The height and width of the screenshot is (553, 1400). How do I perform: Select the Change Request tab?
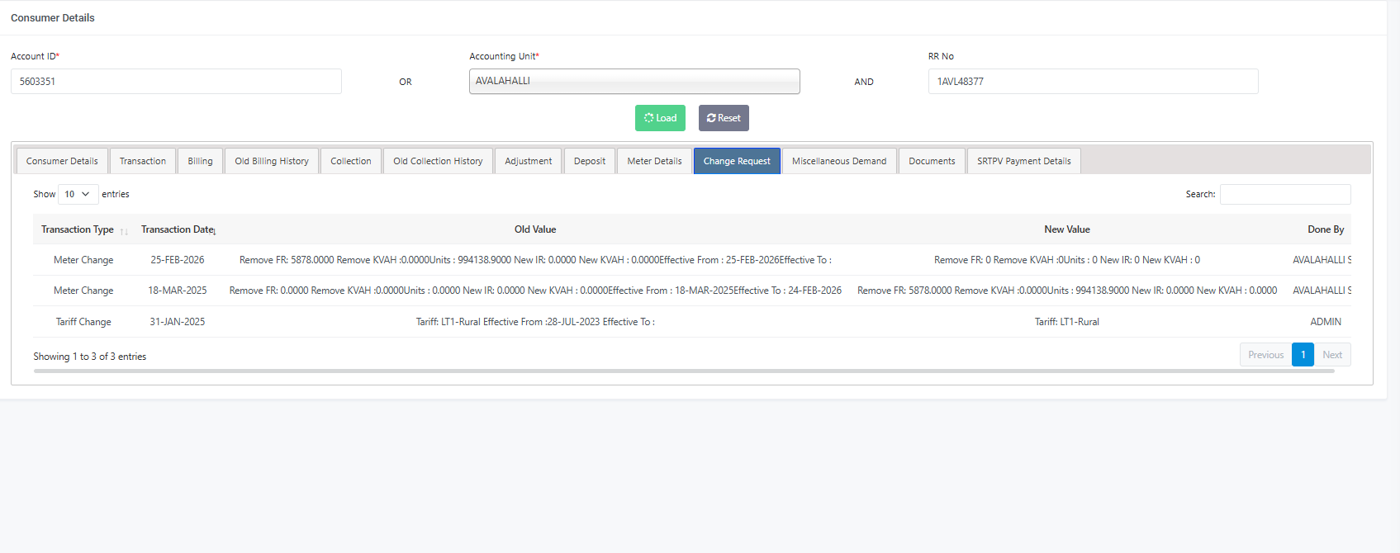point(737,161)
